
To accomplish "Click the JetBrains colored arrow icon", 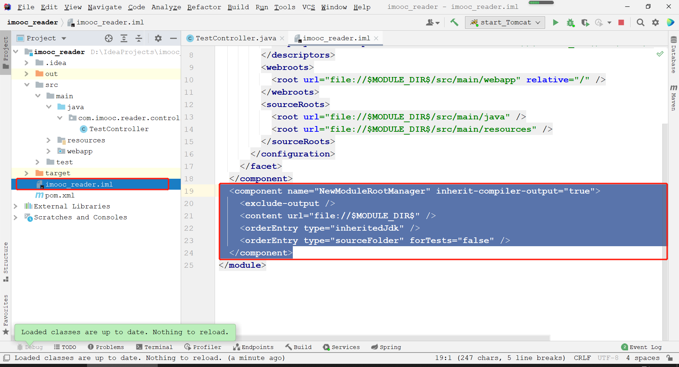I will click(x=670, y=22).
